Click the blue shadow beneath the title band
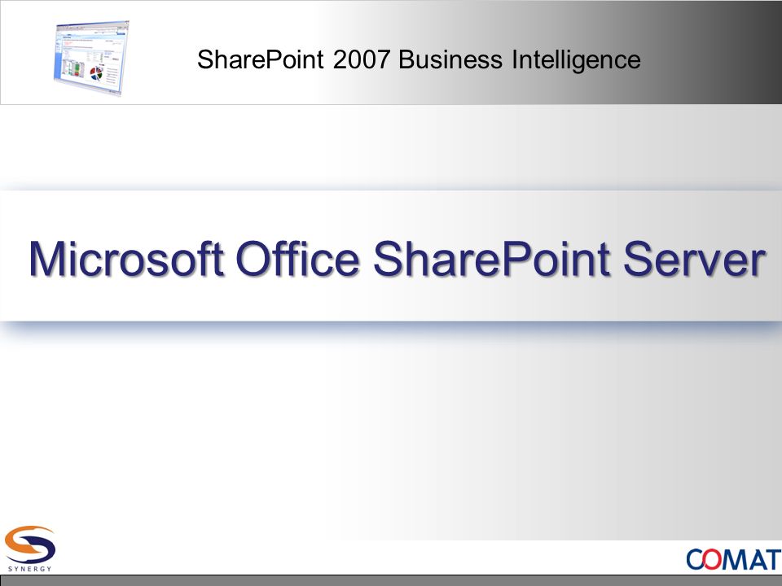The width and height of the screenshot is (782, 586). 391,329
